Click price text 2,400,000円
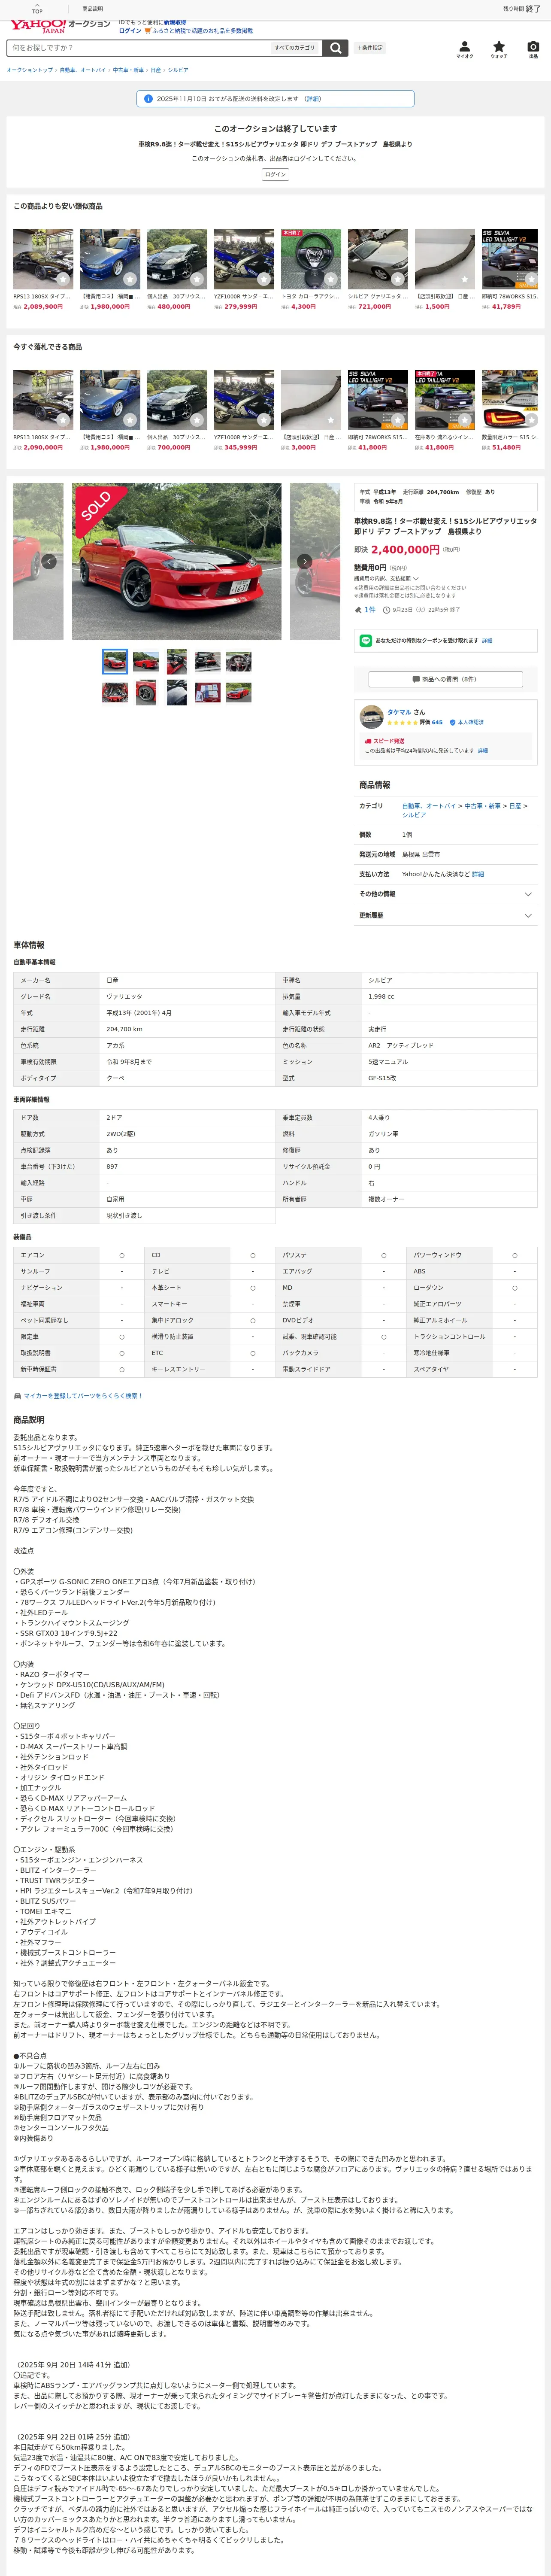The image size is (551, 2576). click(405, 549)
